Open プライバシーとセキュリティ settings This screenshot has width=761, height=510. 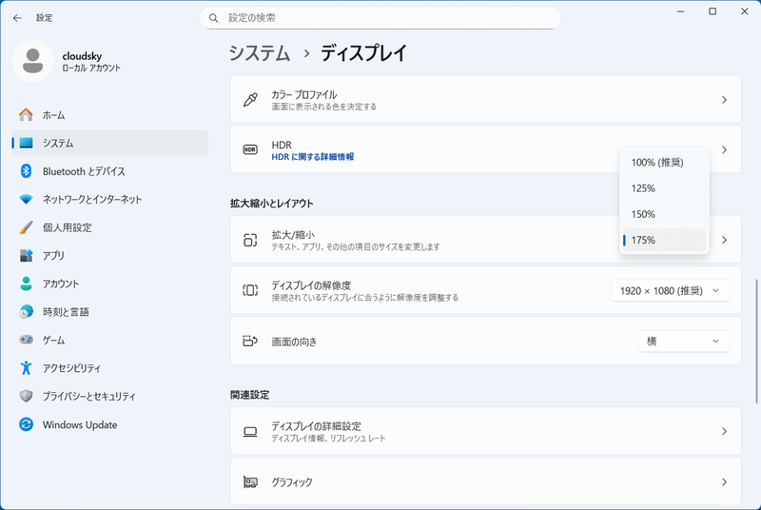click(x=109, y=397)
